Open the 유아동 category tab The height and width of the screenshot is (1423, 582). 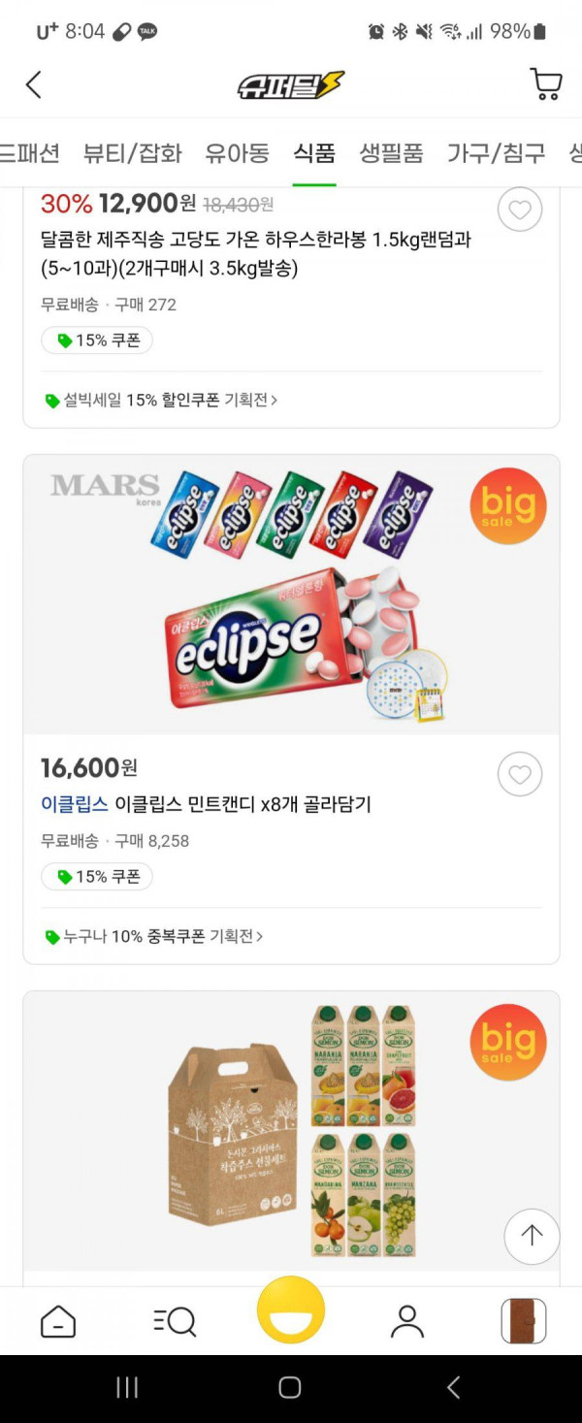(x=238, y=153)
